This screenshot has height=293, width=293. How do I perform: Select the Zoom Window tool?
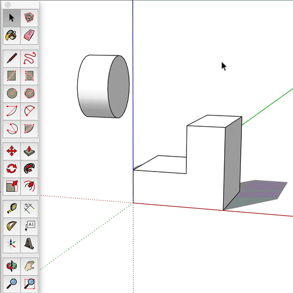pyautogui.click(x=29, y=284)
